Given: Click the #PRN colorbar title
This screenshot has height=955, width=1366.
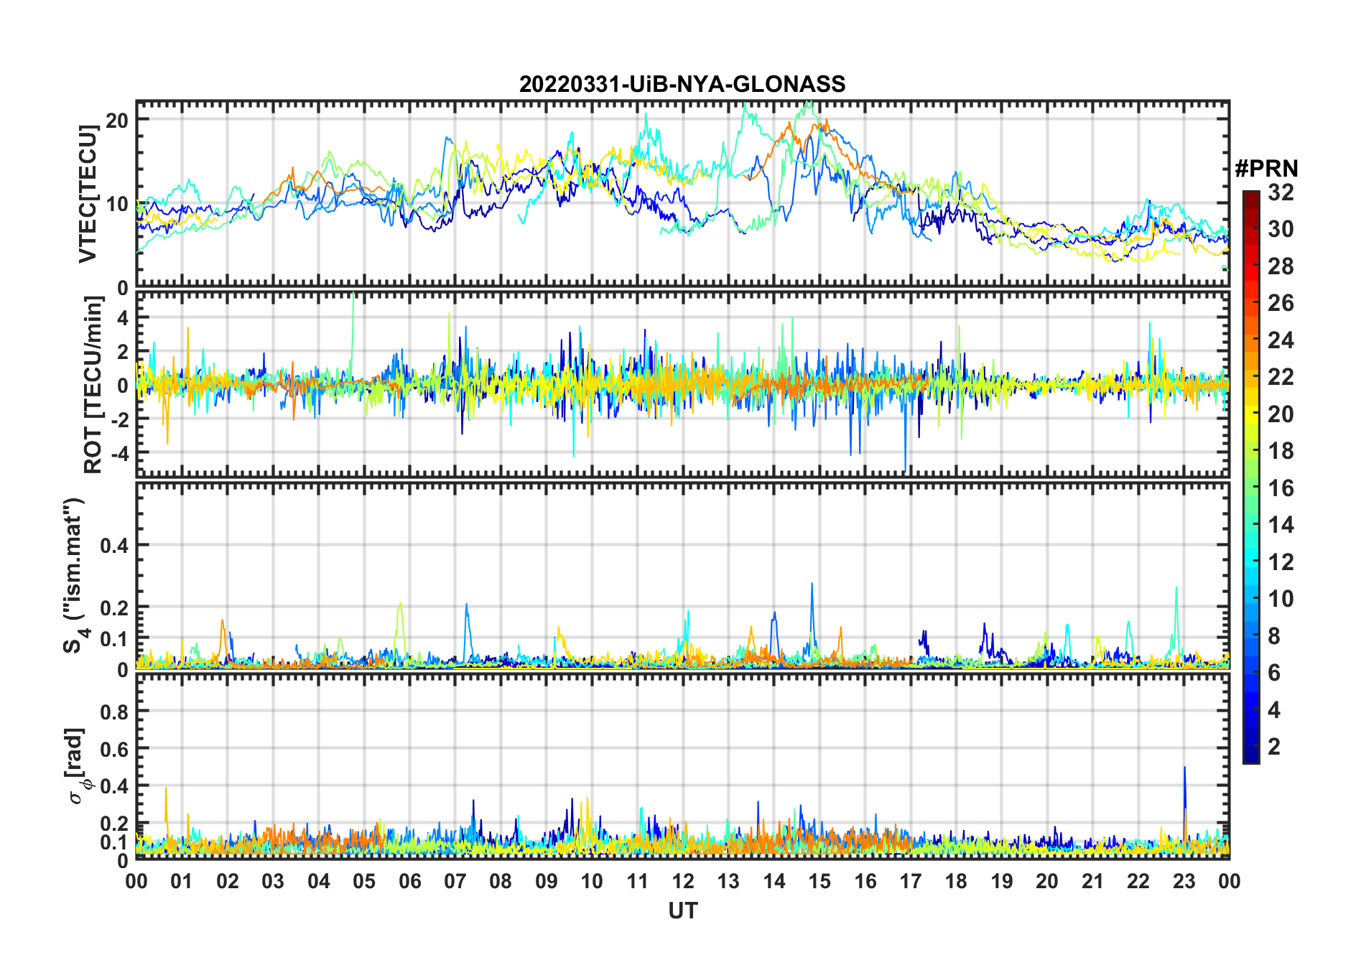Looking at the screenshot, I should tap(1266, 169).
